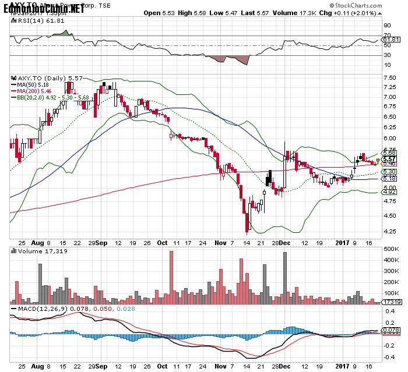Click the AXY.TO (Daily) 5.57 chart label
Viewport: 408px width, 372px height.
tap(50, 78)
